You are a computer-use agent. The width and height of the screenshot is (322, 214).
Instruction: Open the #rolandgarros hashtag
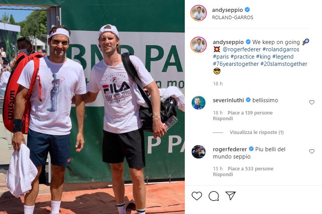pyautogui.click(x=281, y=49)
